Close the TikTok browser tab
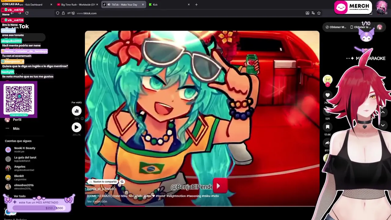Screen dimensions: 391x220 point(143,5)
